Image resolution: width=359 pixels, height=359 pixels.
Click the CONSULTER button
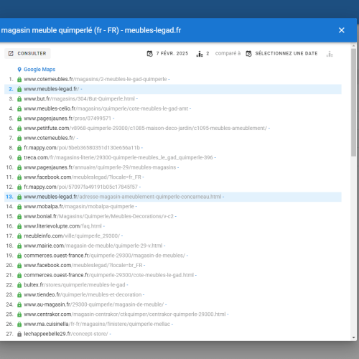[27, 53]
